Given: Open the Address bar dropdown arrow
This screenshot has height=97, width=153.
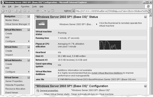Looking at the screenshot, I should pyautogui.click(x=149, y=11).
